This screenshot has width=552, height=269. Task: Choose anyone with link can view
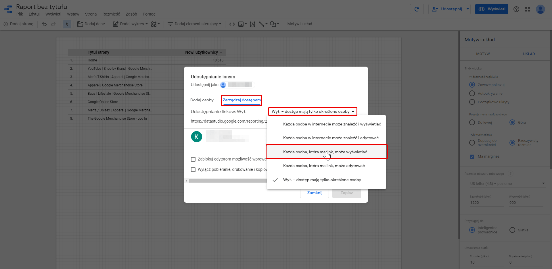point(326,152)
